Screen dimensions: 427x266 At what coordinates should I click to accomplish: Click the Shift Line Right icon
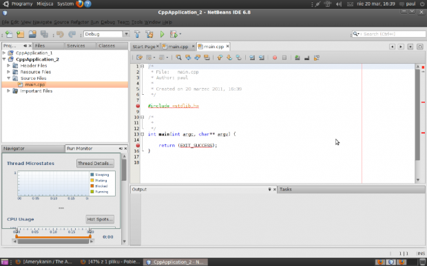coord(262,58)
